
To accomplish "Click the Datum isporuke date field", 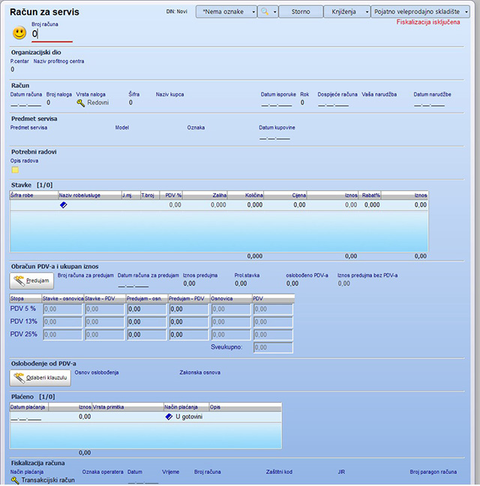I will pos(276,103).
